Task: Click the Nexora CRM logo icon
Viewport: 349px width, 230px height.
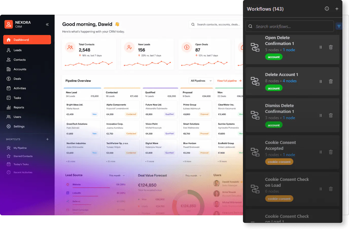Action: pyautogui.click(x=9, y=24)
